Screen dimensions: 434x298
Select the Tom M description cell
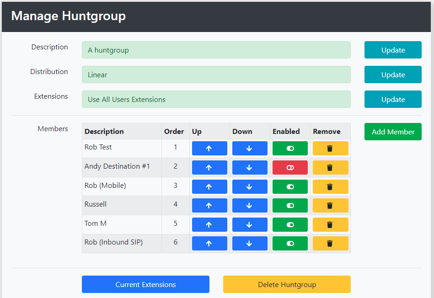122,224
